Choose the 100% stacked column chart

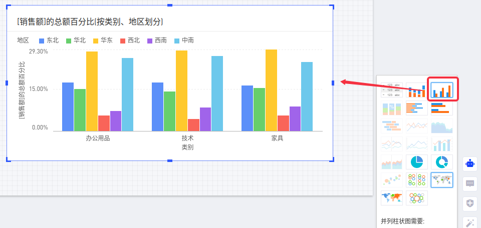coord(391,108)
